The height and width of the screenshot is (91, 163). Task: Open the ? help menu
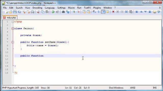tap(115, 8)
